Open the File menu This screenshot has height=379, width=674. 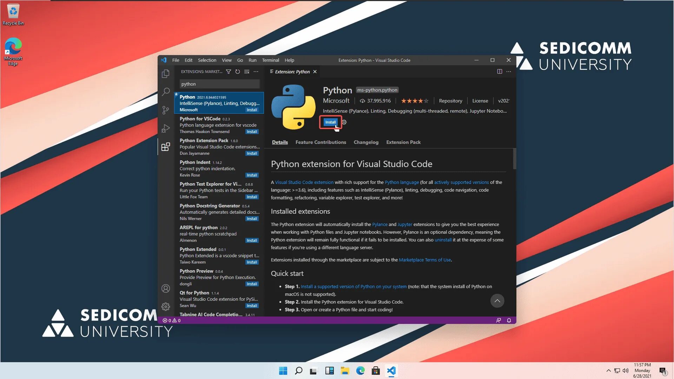click(176, 60)
